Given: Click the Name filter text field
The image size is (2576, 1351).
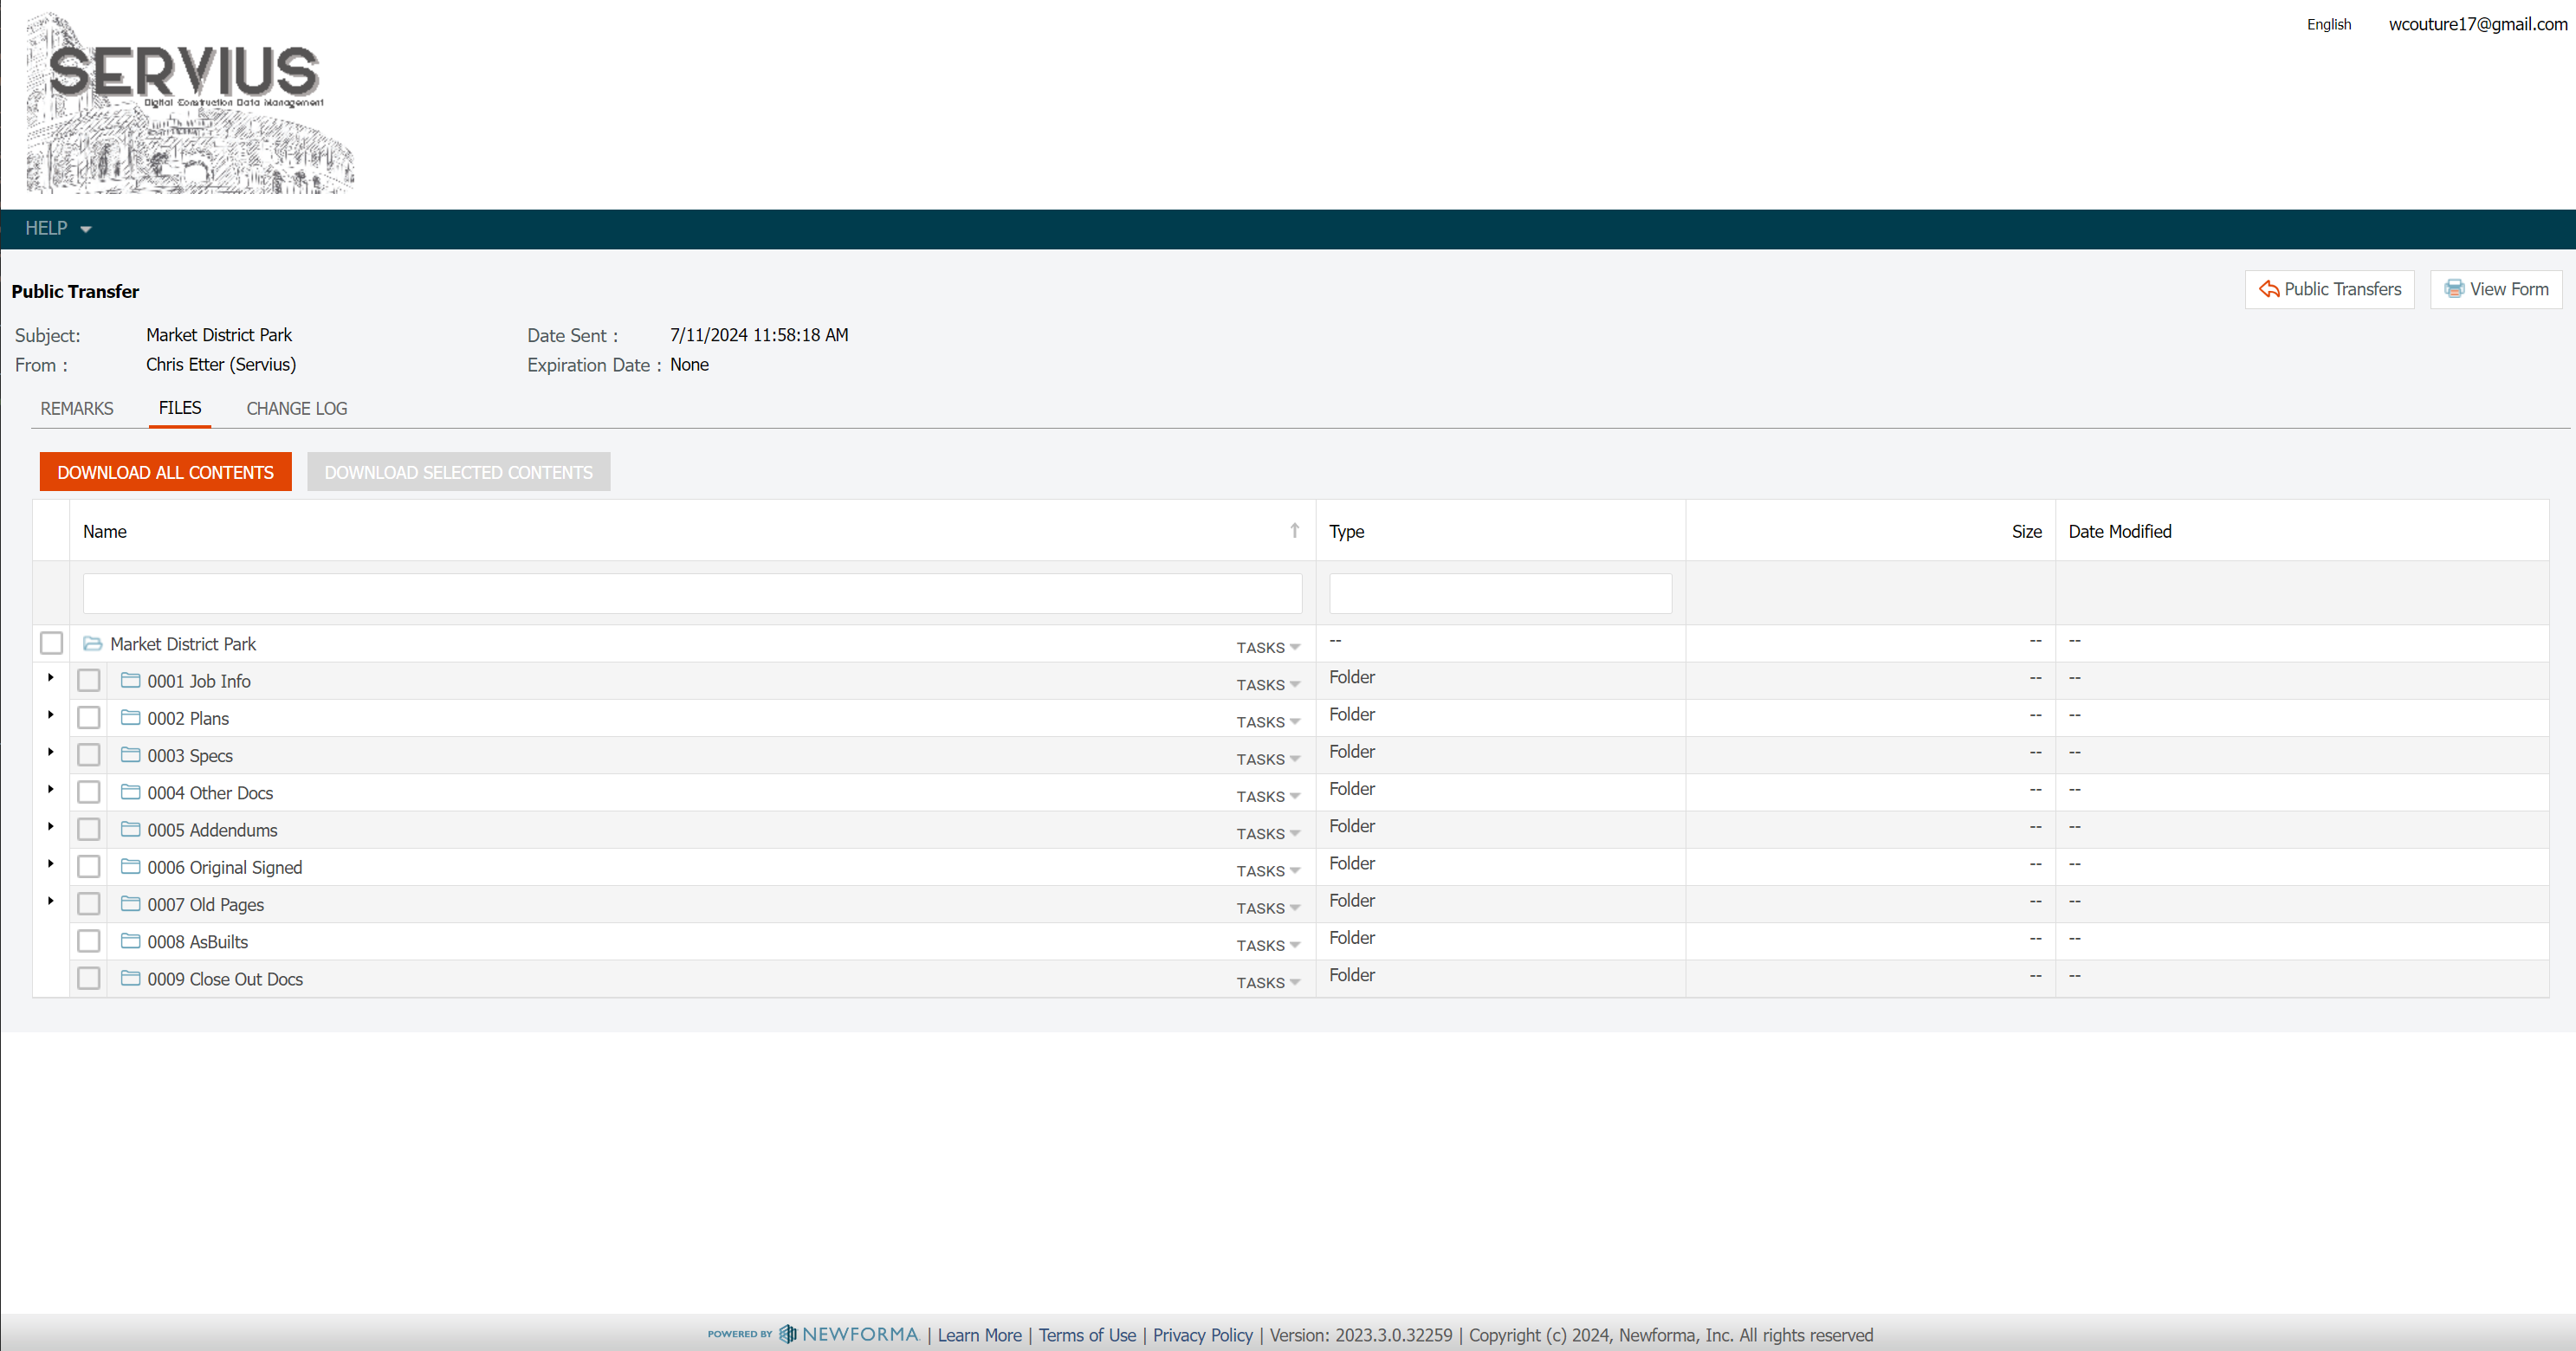Looking at the screenshot, I should tap(692, 593).
